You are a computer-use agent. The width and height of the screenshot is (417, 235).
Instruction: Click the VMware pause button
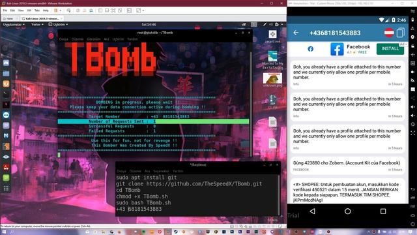point(56,10)
